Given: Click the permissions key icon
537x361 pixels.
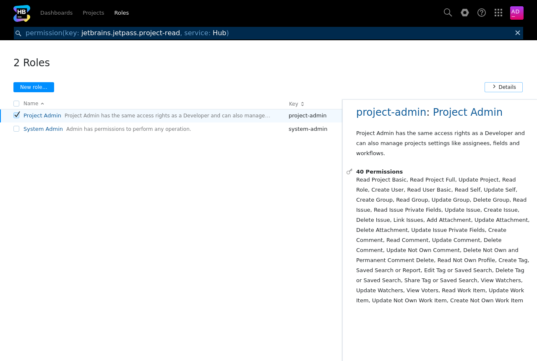Looking at the screenshot, I should [x=349, y=171].
